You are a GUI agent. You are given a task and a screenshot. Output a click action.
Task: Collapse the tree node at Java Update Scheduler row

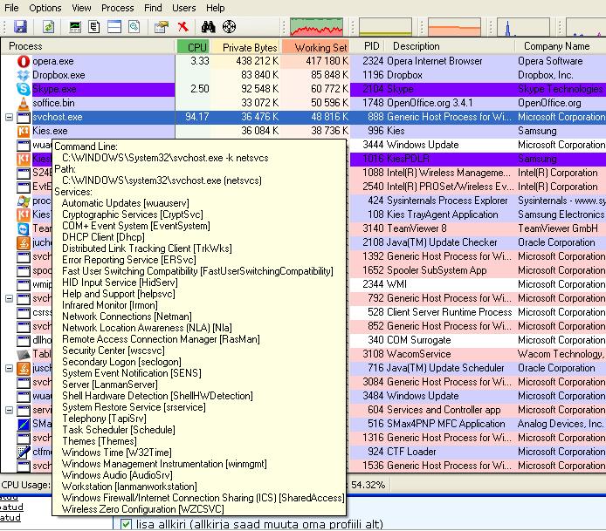tap(10, 368)
